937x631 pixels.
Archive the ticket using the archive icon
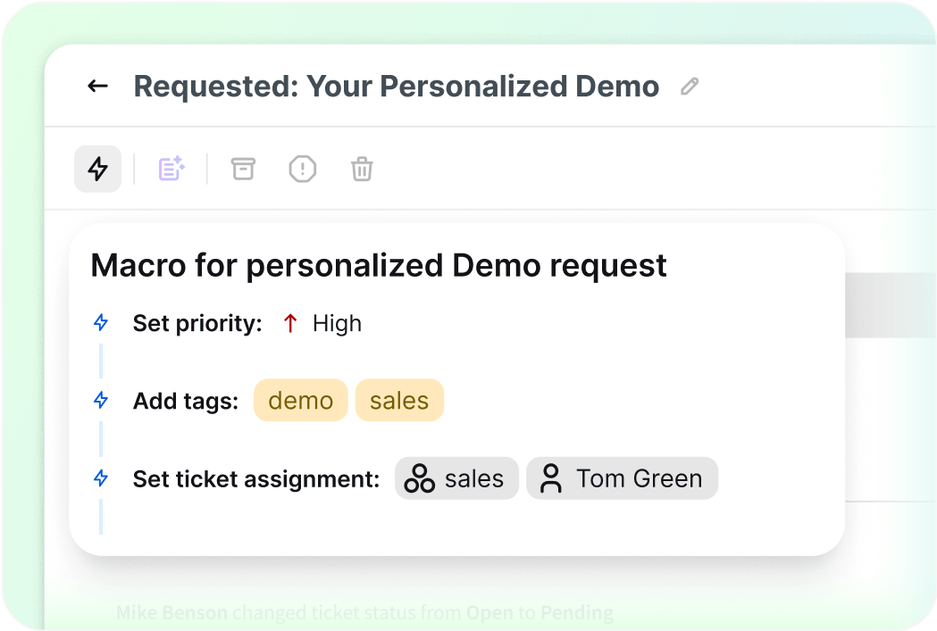click(x=242, y=169)
